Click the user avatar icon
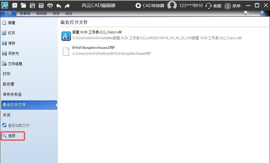Image resolution: width=270 pixels, height=163 pixels. click(172, 5)
